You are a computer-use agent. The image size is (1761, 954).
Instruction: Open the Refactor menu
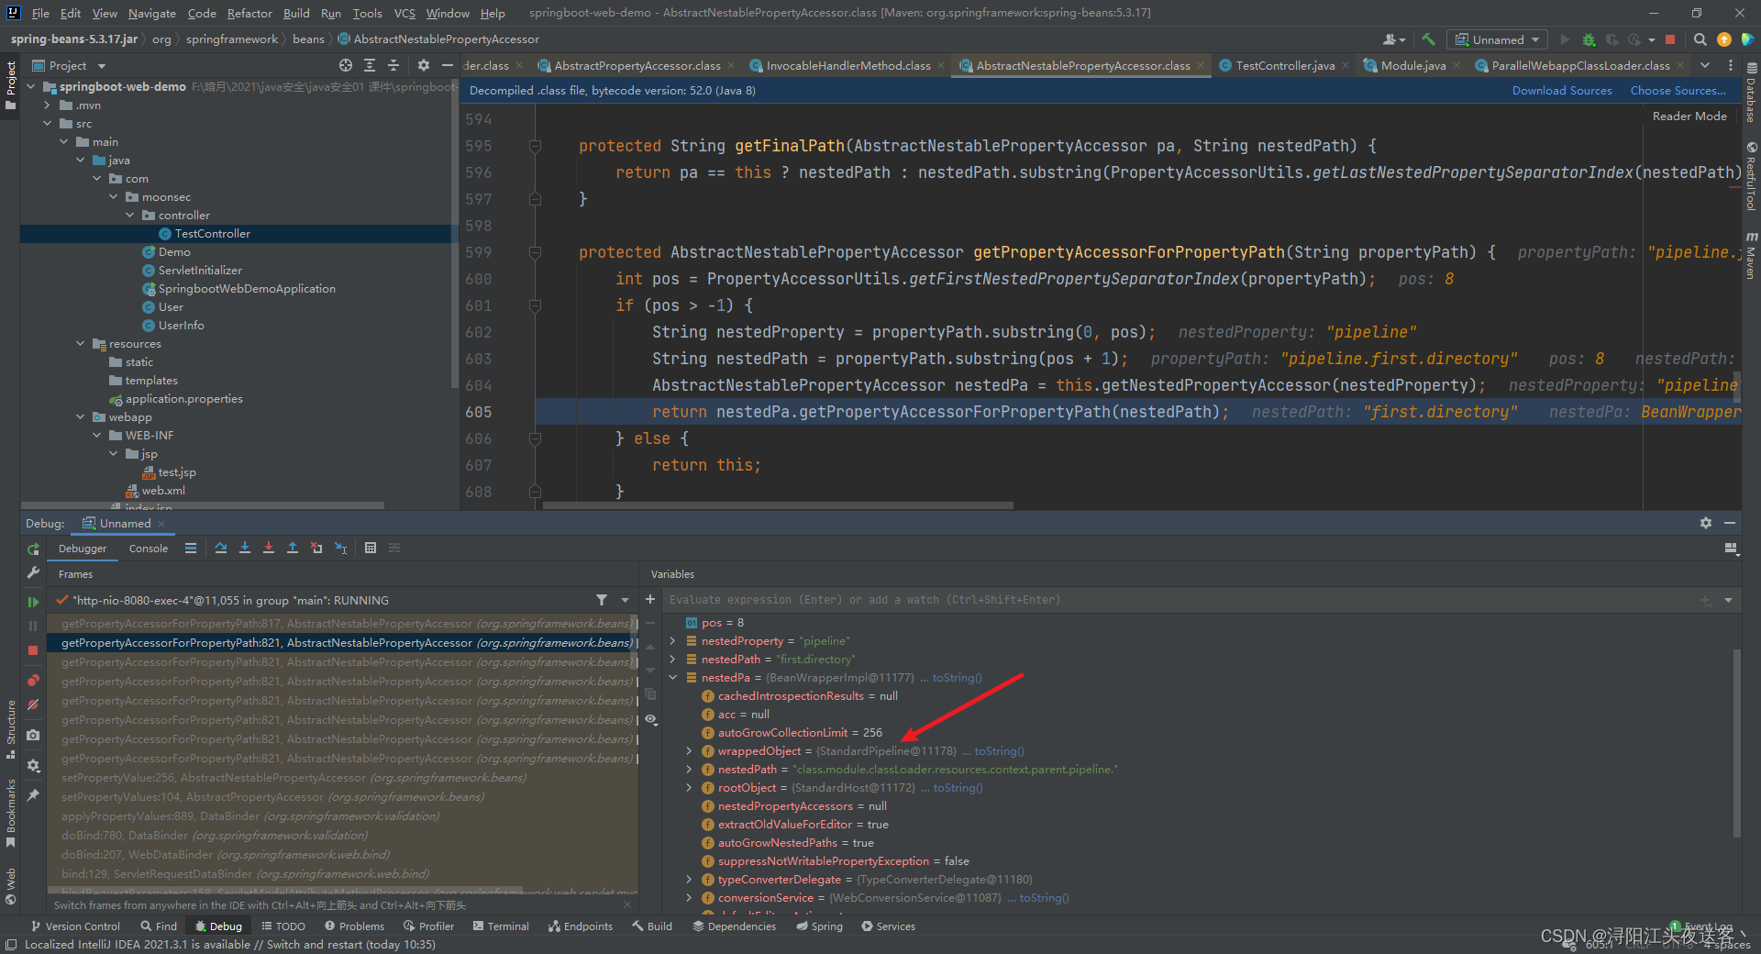pyautogui.click(x=249, y=13)
